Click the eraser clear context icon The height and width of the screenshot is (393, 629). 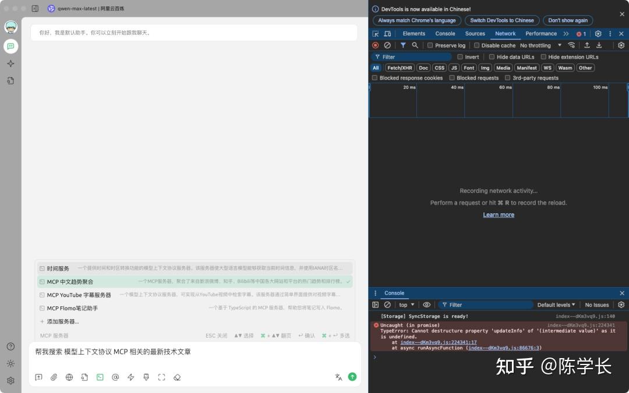pos(177,377)
